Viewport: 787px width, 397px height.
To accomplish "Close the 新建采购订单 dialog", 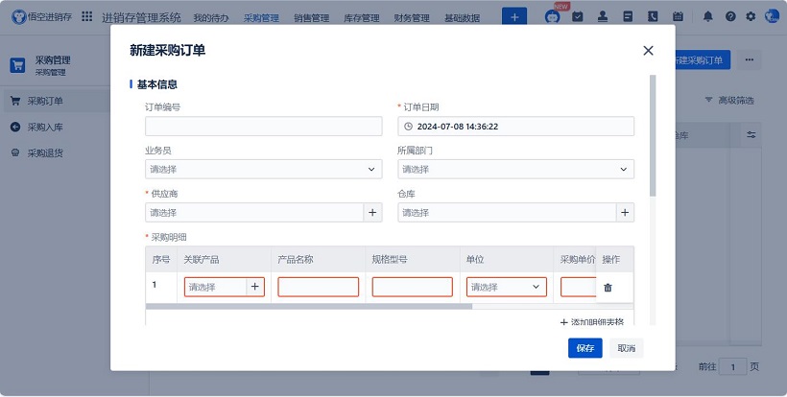I will pos(648,51).
